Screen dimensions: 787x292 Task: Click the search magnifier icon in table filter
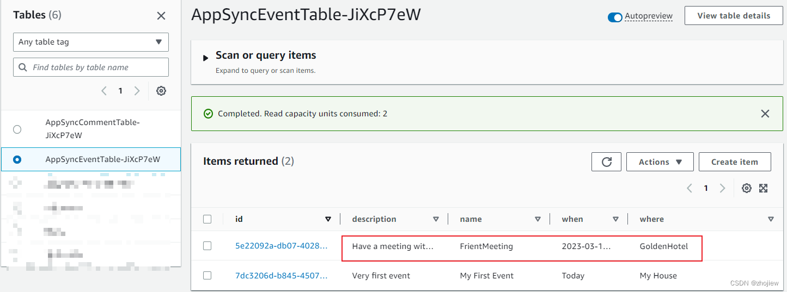pyautogui.click(x=23, y=67)
